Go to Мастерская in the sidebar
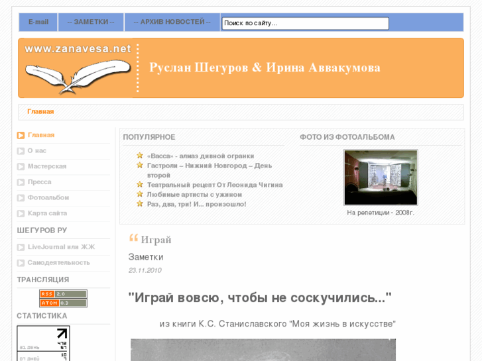Screen dimensions: 482x361 tap(47, 166)
